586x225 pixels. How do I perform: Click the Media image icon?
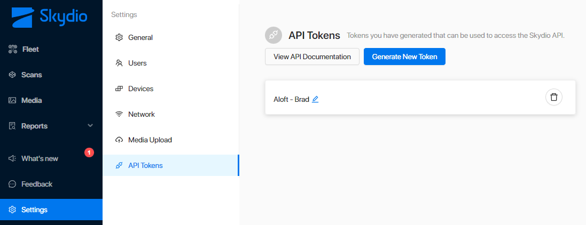(x=13, y=100)
